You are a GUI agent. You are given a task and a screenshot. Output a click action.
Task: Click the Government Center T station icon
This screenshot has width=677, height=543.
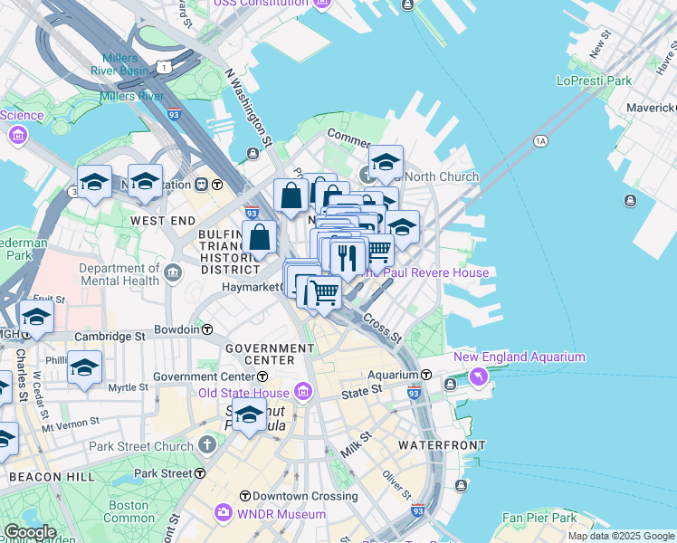click(x=262, y=376)
